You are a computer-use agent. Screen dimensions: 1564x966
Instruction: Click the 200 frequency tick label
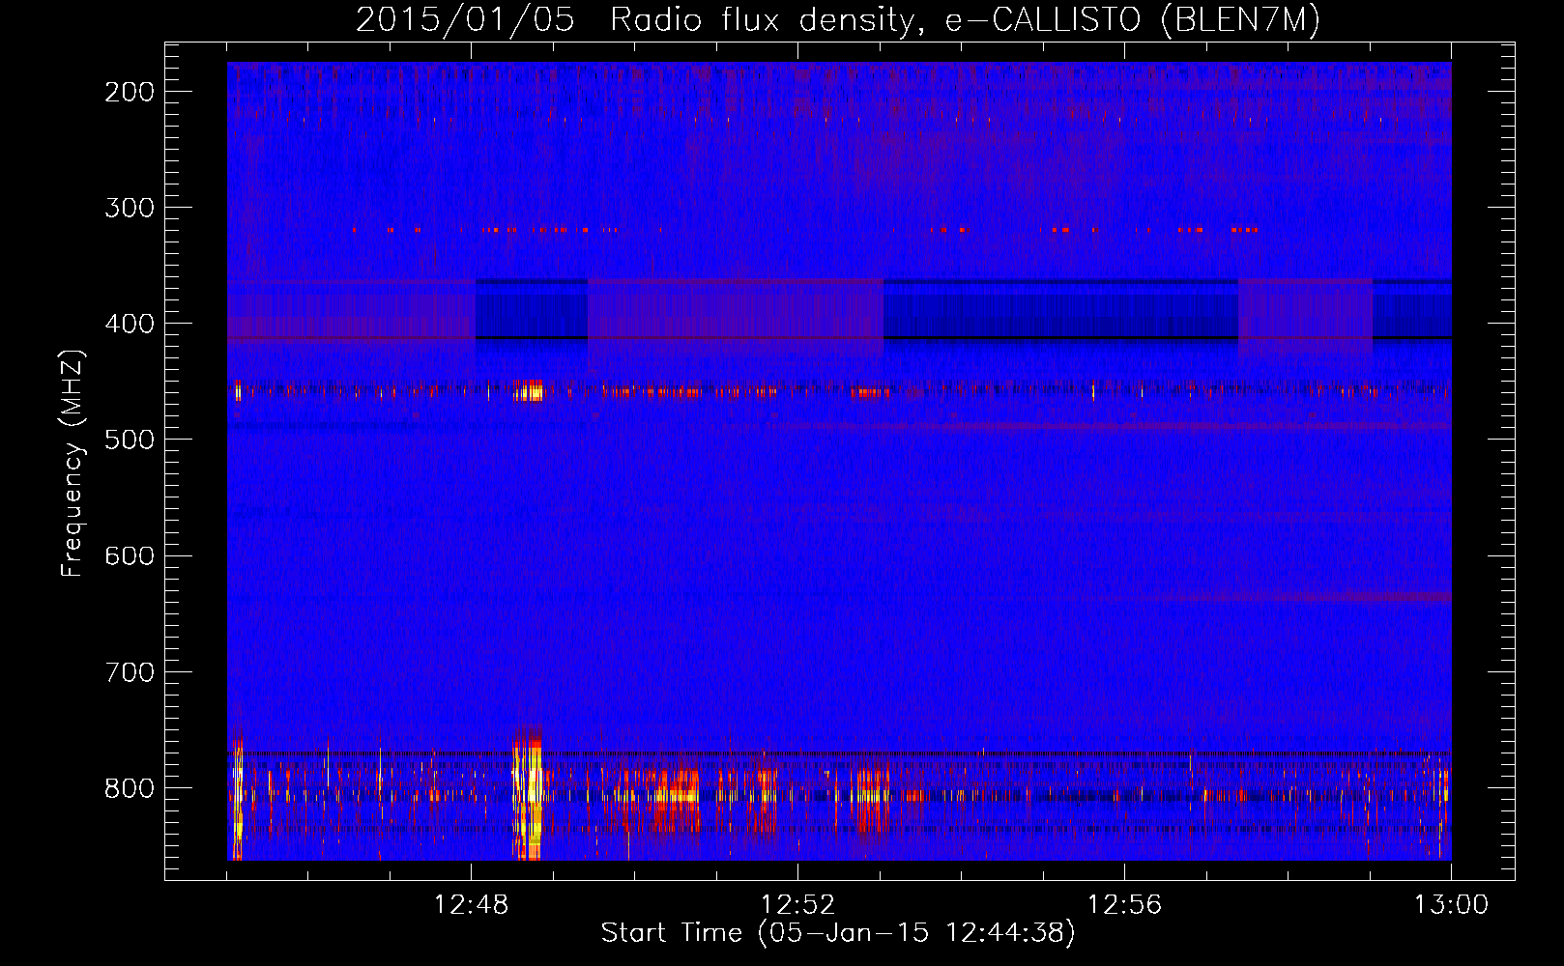130,92
